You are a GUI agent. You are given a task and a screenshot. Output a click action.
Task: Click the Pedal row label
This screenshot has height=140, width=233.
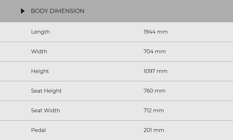point(38,130)
